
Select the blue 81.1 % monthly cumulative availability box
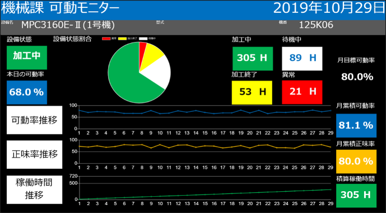click(x=356, y=126)
